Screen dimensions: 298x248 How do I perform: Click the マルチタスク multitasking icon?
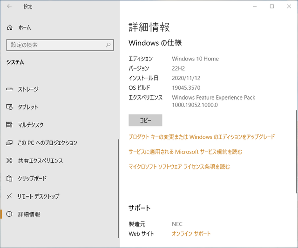(9, 125)
